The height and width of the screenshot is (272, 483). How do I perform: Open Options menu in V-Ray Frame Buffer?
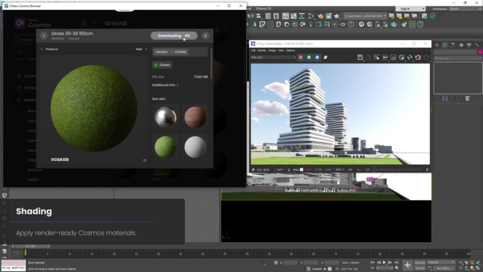tap(291, 50)
